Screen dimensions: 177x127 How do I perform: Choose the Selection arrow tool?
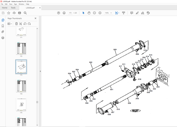[83, 13]
